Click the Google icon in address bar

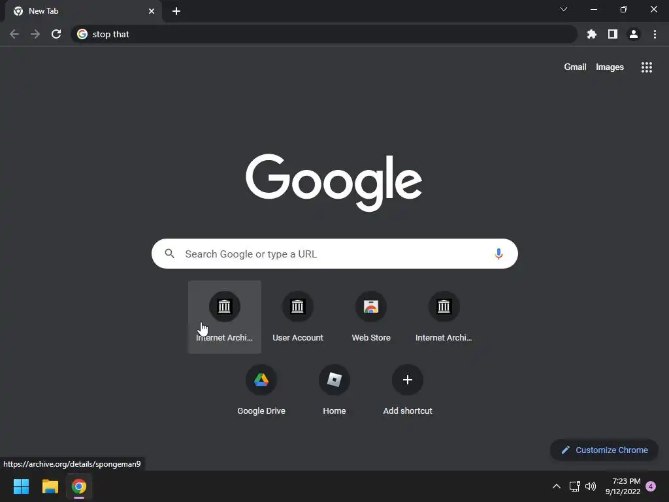pyautogui.click(x=82, y=34)
